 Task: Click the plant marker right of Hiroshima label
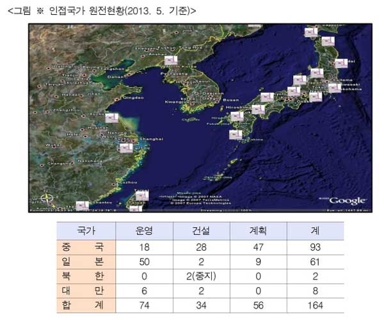pos(259,109)
